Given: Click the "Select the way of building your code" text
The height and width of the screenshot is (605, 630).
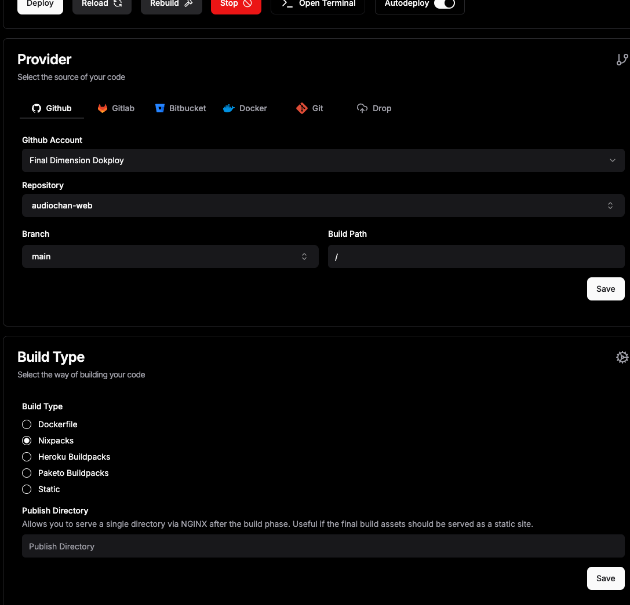Looking at the screenshot, I should pyautogui.click(x=81, y=375).
